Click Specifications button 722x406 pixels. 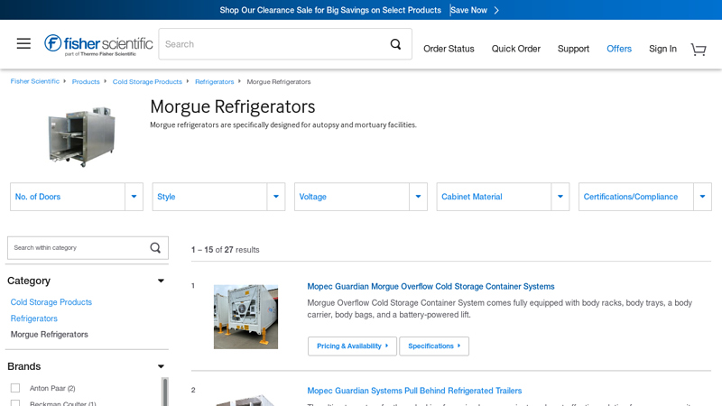click(434, 346)
